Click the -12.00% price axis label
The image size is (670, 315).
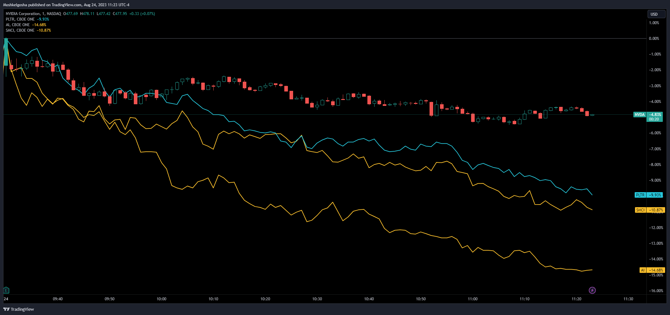point(656,228)
